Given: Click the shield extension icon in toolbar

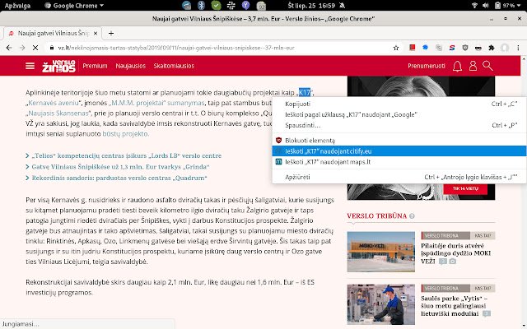Looking at the screenshot, I should [465, 48].
